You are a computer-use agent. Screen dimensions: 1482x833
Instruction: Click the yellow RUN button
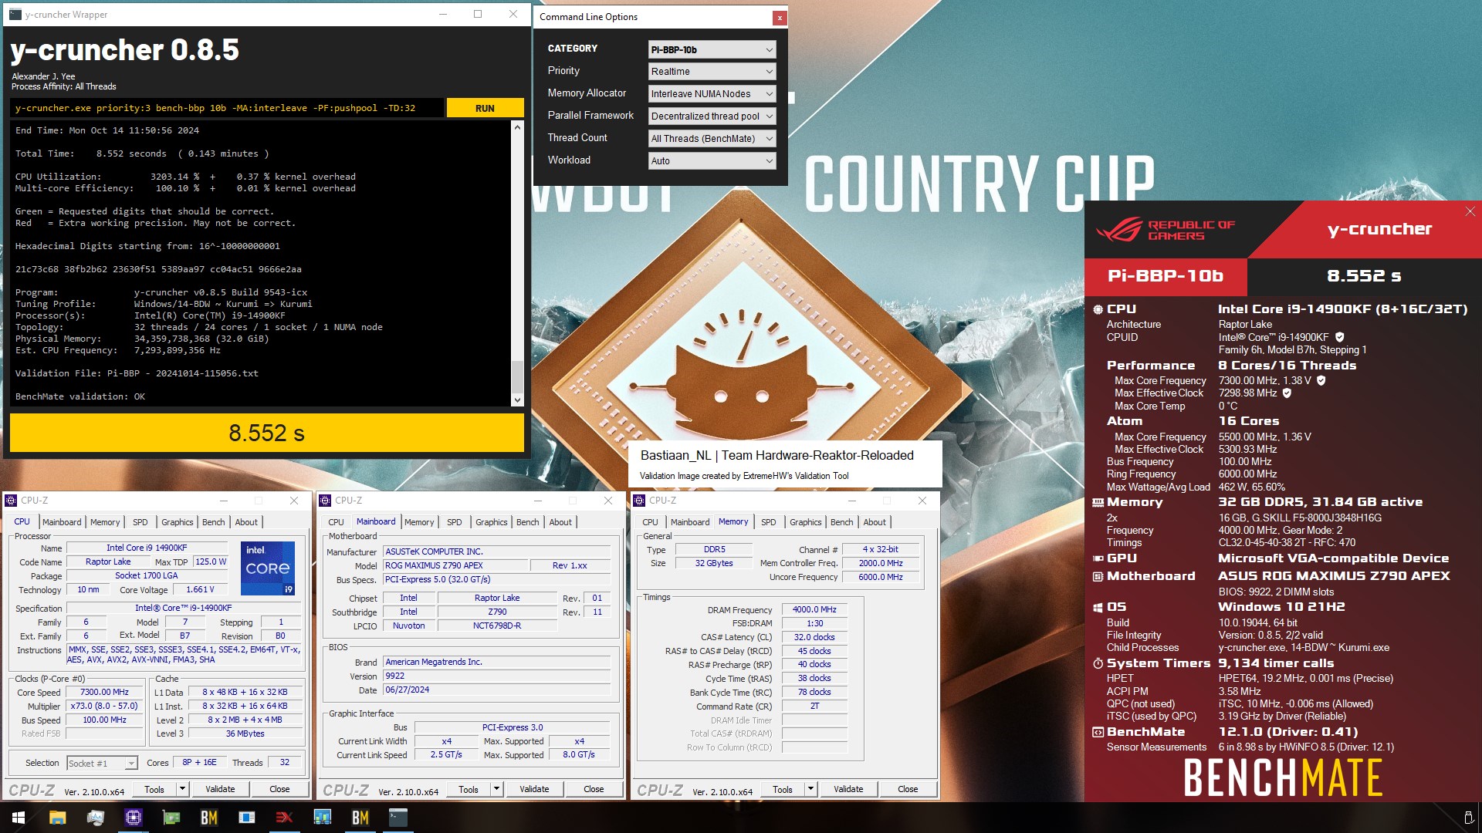click(485, 108)
